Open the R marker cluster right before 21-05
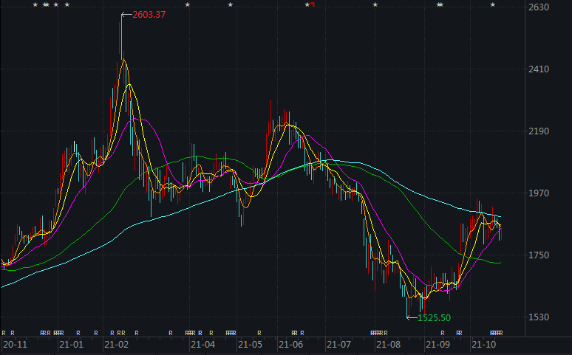572x355 pixels. click(x=231, y=333)
